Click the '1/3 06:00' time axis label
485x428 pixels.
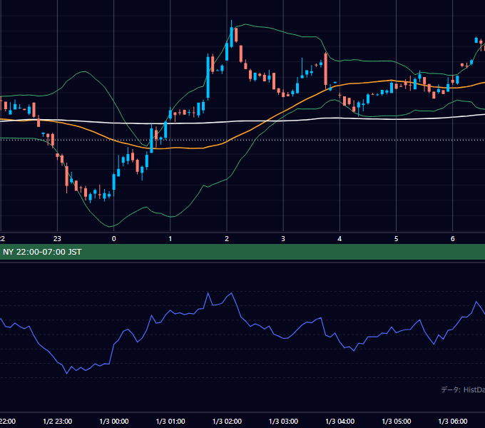[x=453, y=421]
